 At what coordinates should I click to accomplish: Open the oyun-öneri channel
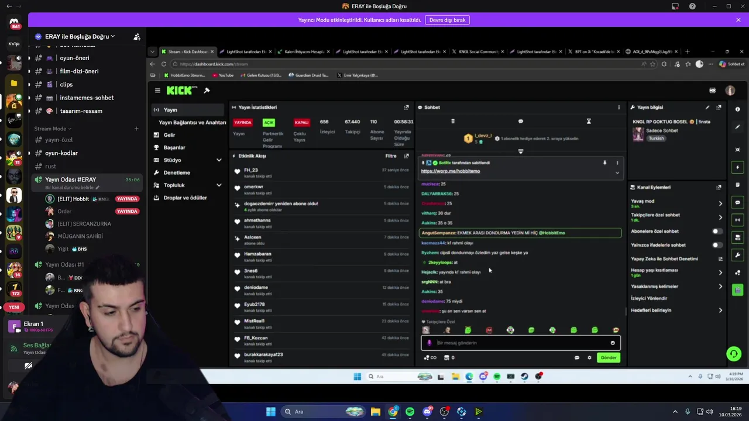pos(74,58)
